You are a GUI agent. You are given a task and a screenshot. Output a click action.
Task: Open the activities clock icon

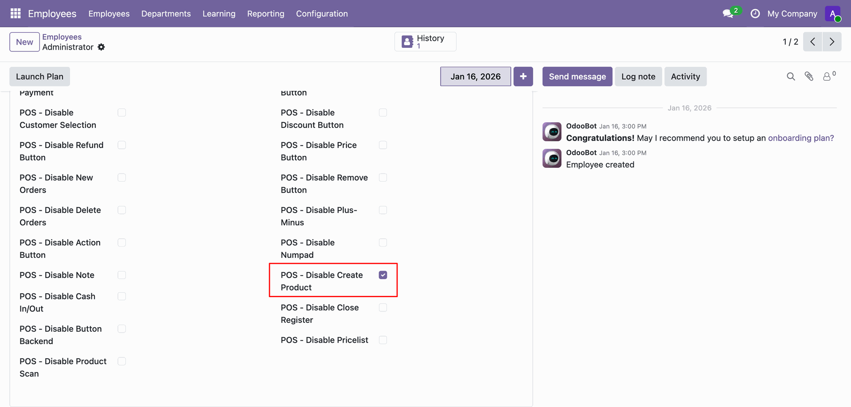coord(755,14)
